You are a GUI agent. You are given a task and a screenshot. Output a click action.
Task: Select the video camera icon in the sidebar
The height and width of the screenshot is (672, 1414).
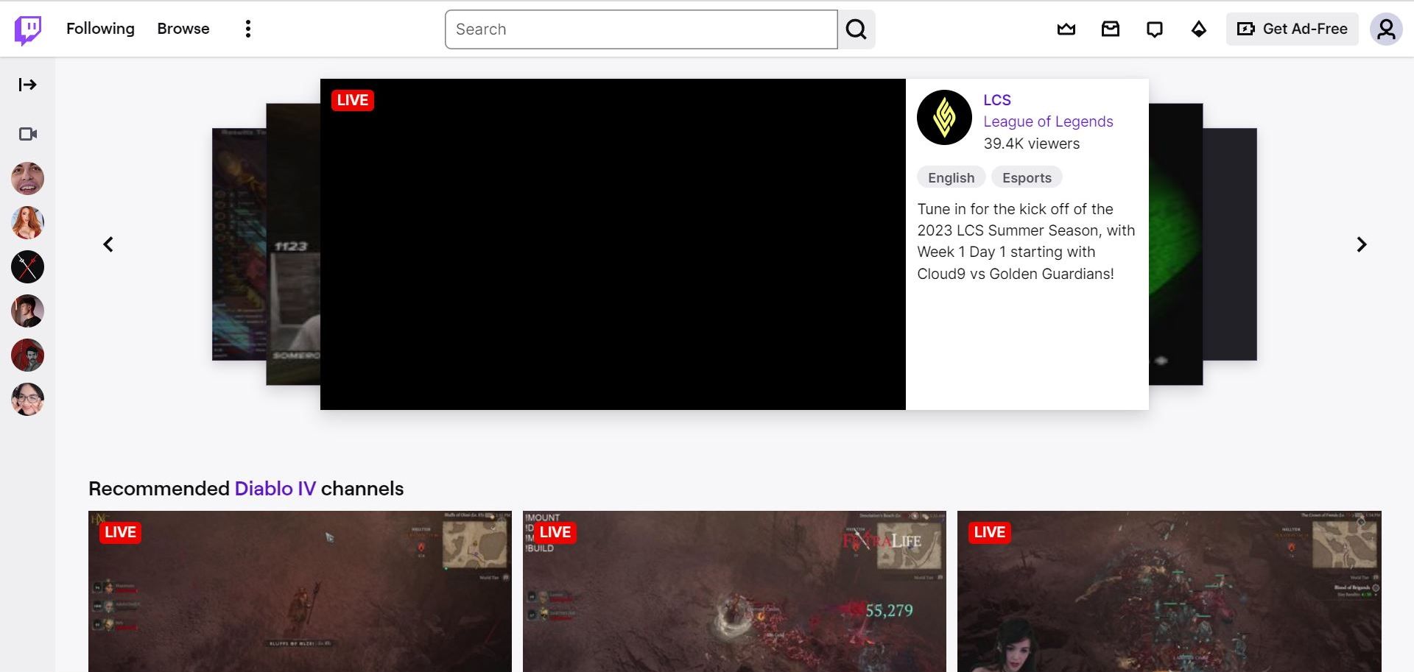click(x=27, y=134)
